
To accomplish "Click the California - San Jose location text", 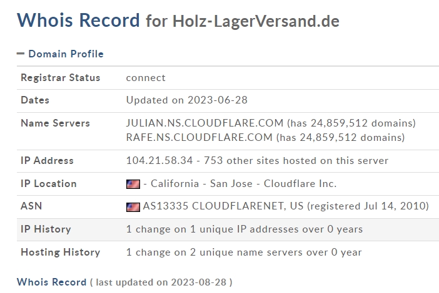I will (201, 184).
